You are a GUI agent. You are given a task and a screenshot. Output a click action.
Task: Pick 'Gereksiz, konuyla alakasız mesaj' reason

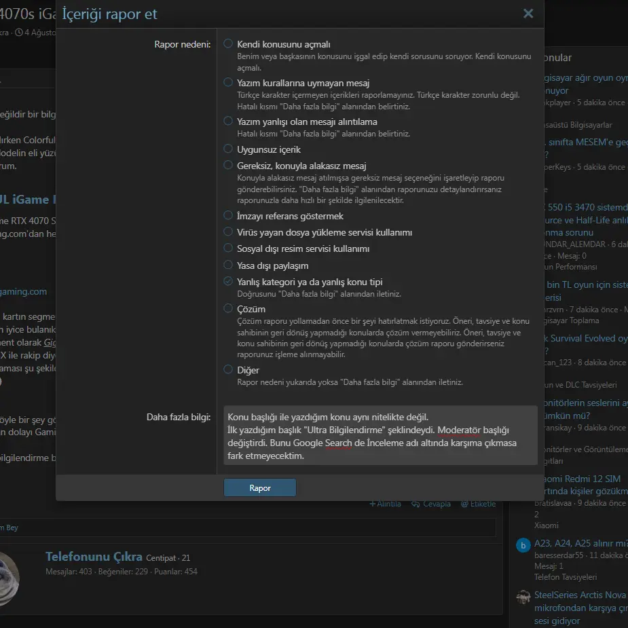point(228,165)
